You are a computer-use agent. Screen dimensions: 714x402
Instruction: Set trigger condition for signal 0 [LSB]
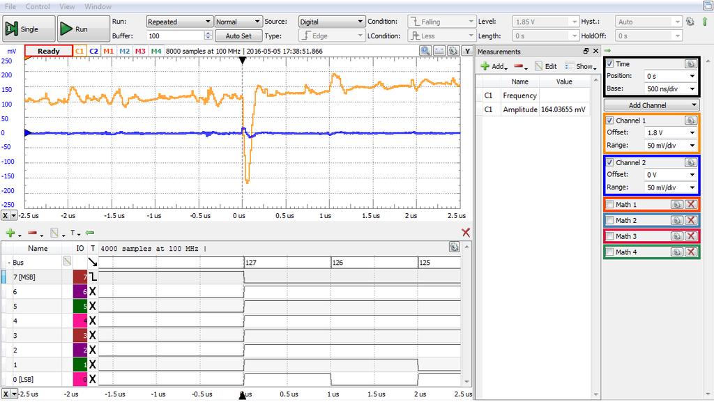coord(93,379)
